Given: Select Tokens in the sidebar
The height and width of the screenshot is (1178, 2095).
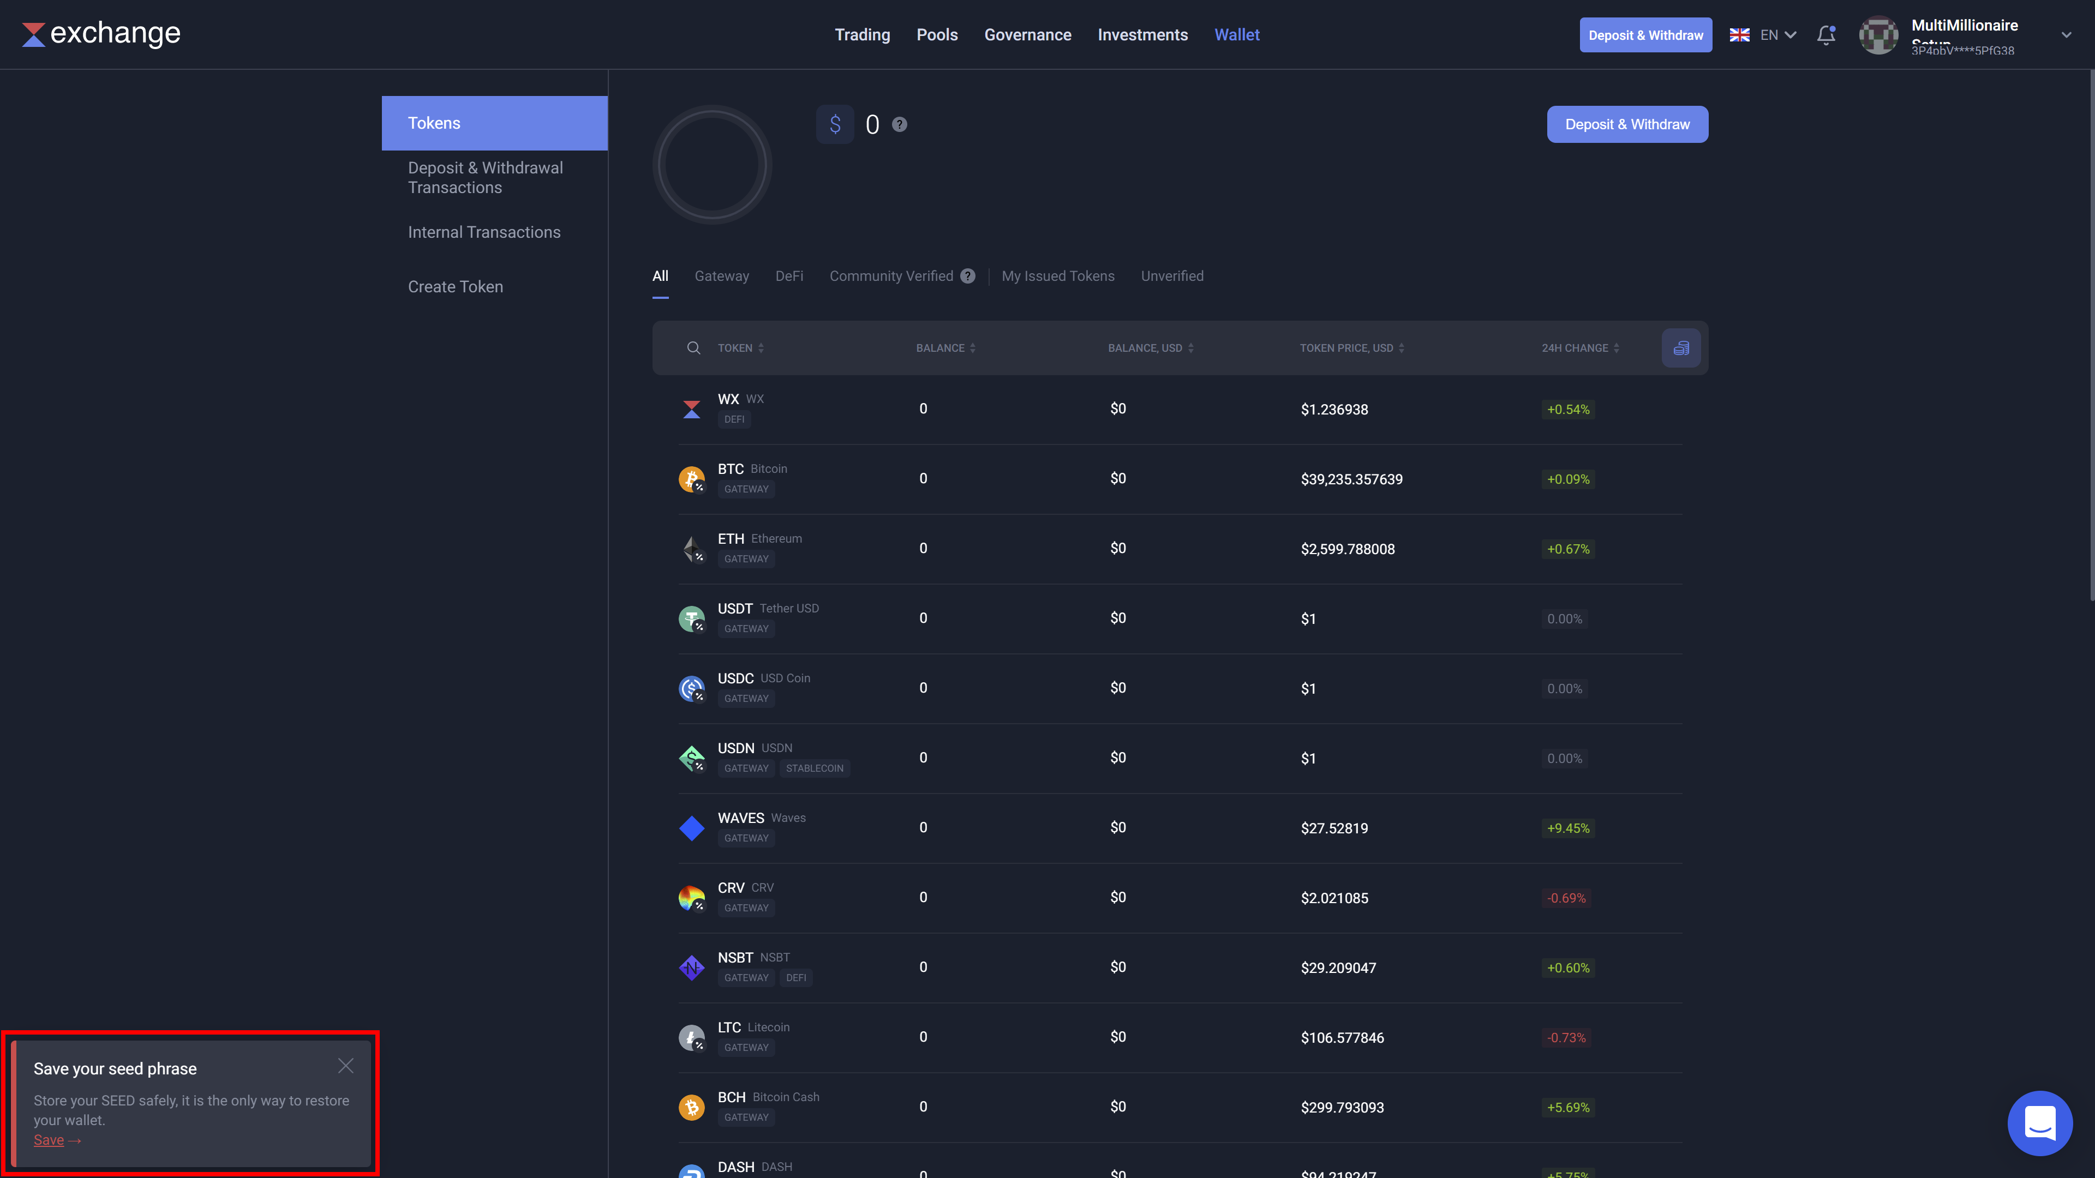Looking at the screenshot, I should click(494, 123).
